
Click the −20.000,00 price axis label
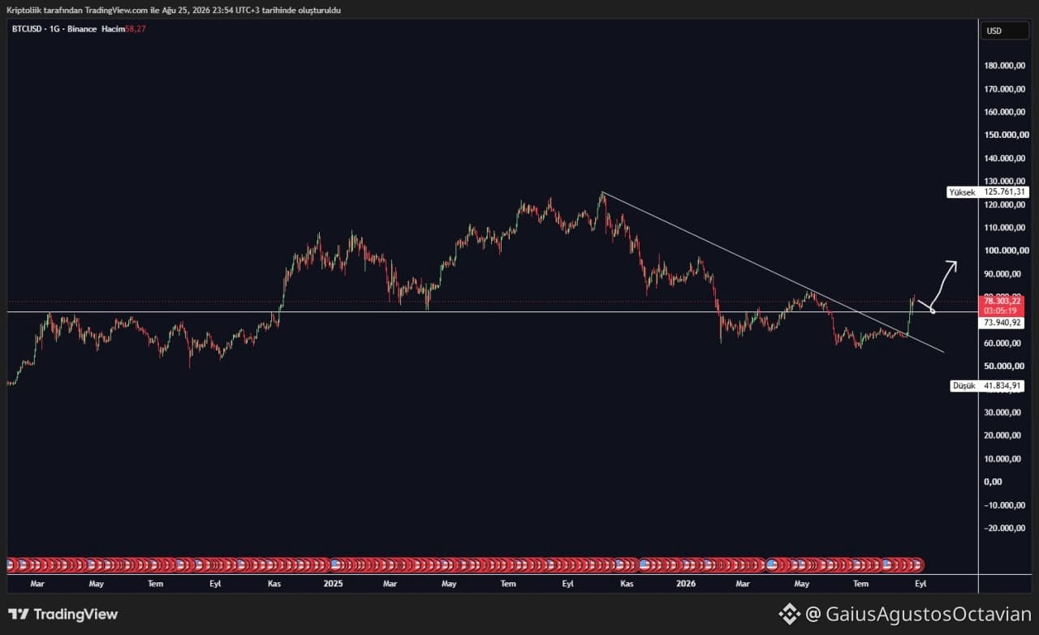(1007, 528)
